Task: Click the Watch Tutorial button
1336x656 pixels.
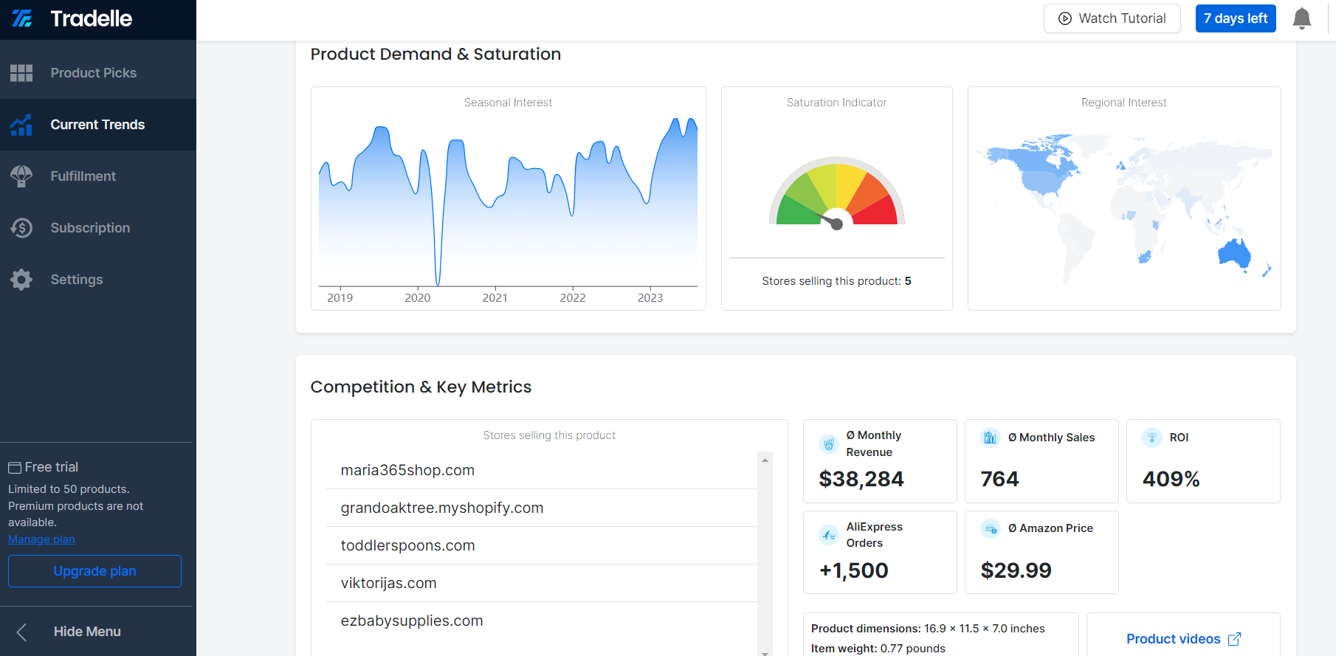Action: point(1112,18)
